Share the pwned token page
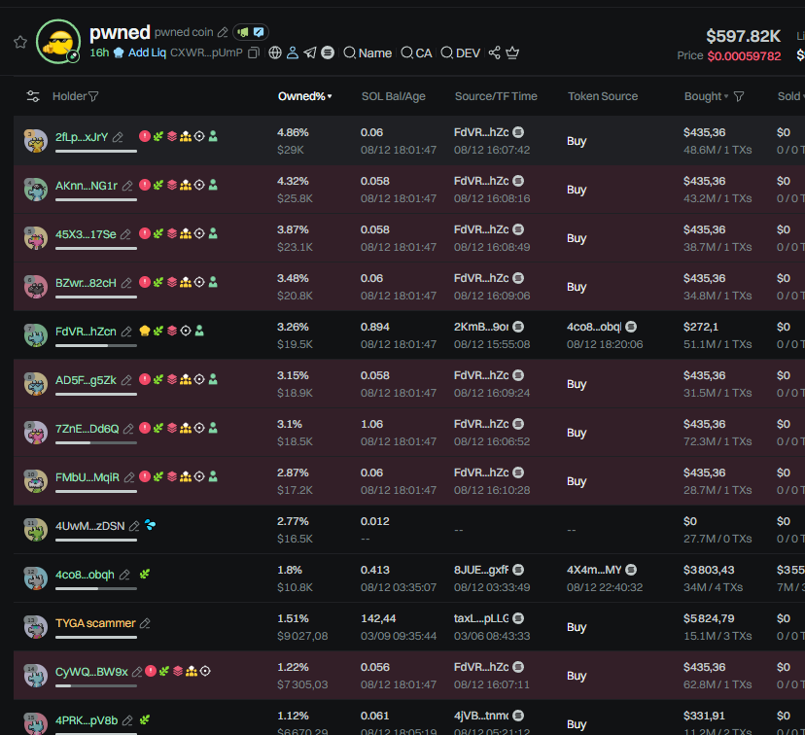The width and height of the screenshot is (805, 735). pyautogui.click(x=495, y=52)
